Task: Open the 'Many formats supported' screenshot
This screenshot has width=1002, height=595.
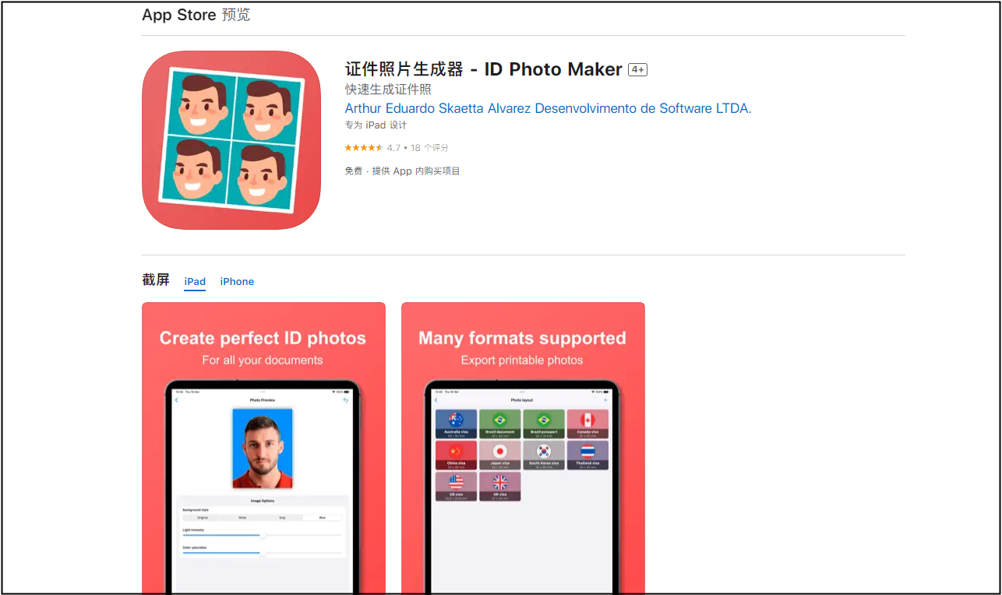Action: tap(523, 448)
